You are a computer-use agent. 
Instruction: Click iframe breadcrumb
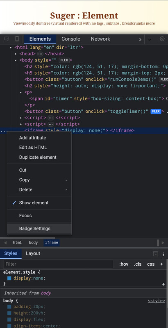(51, 243)
